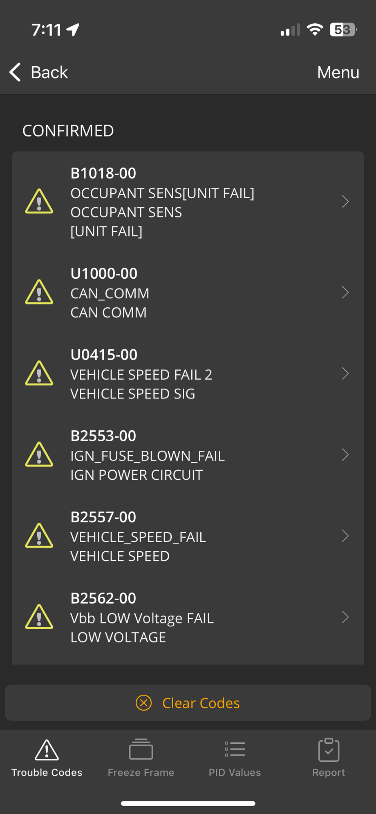The height and width of the screenshot is (814, 376).
Task: Open U0415-00 vehicle speed chevron
Action: coord(345,373)
